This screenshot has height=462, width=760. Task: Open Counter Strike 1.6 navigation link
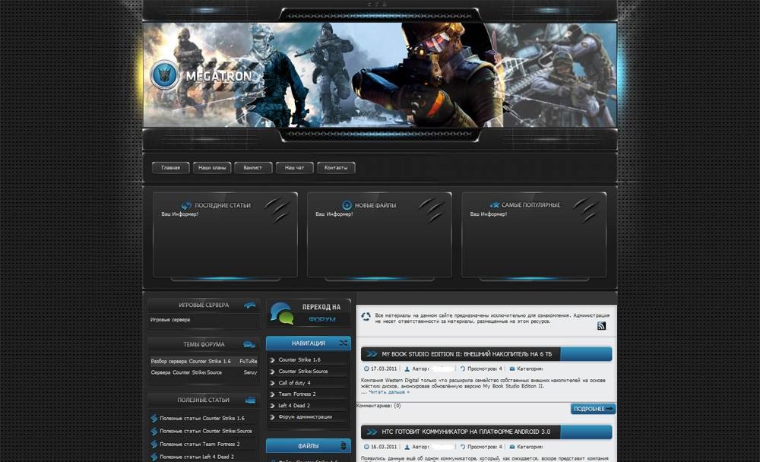pos(299,359)
